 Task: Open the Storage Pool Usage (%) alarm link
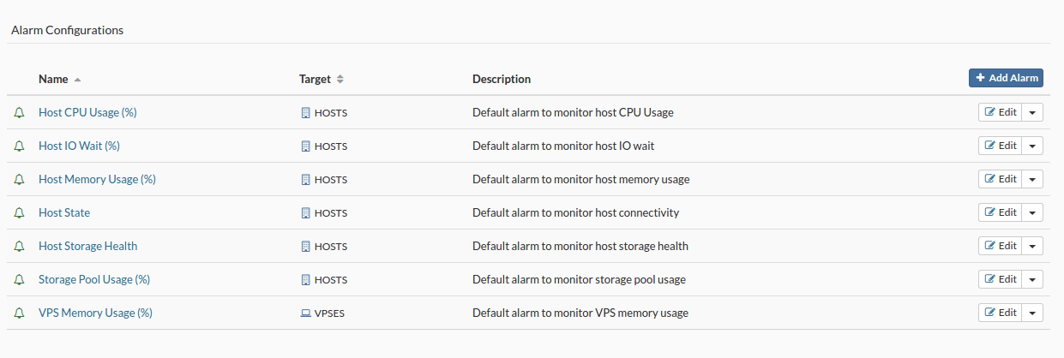(x=94, y=279)
